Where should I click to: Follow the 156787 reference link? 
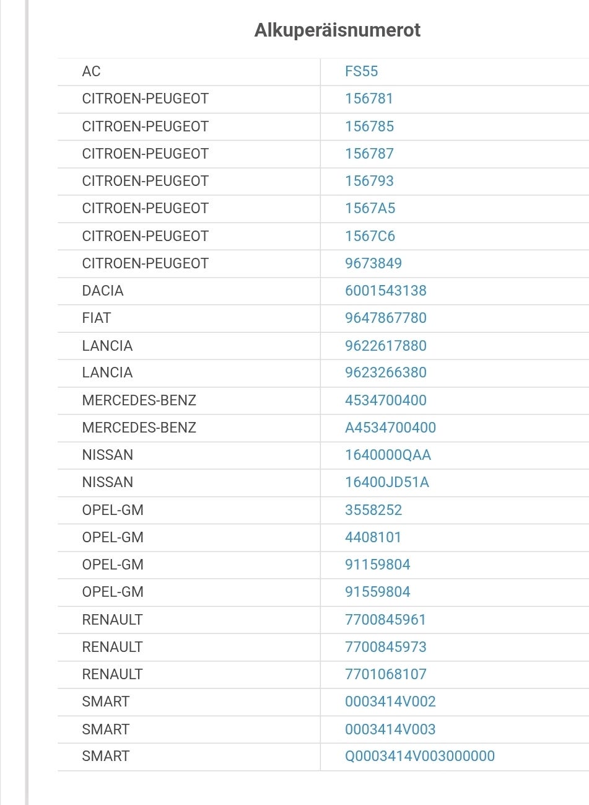tap(369, 154)
